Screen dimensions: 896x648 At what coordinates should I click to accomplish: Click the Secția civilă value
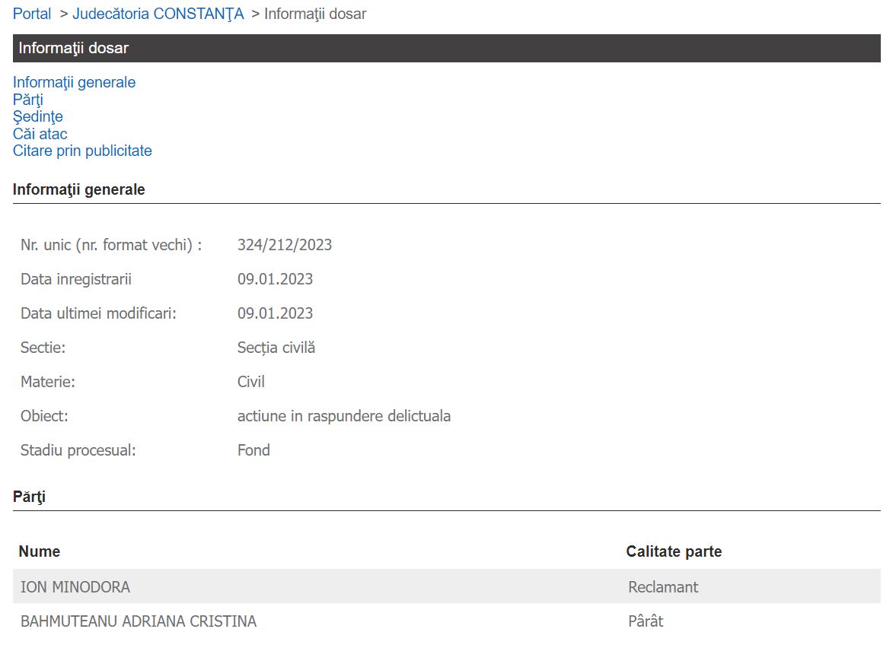[x=276, y=348]
